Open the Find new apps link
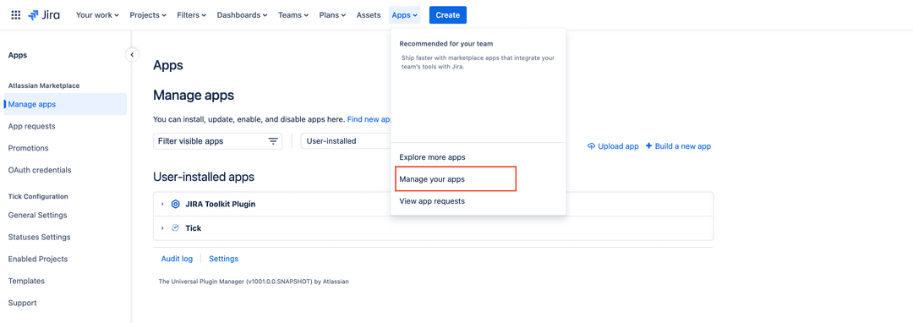This screenshot has width=913, height=323. (x=369, y=119)
